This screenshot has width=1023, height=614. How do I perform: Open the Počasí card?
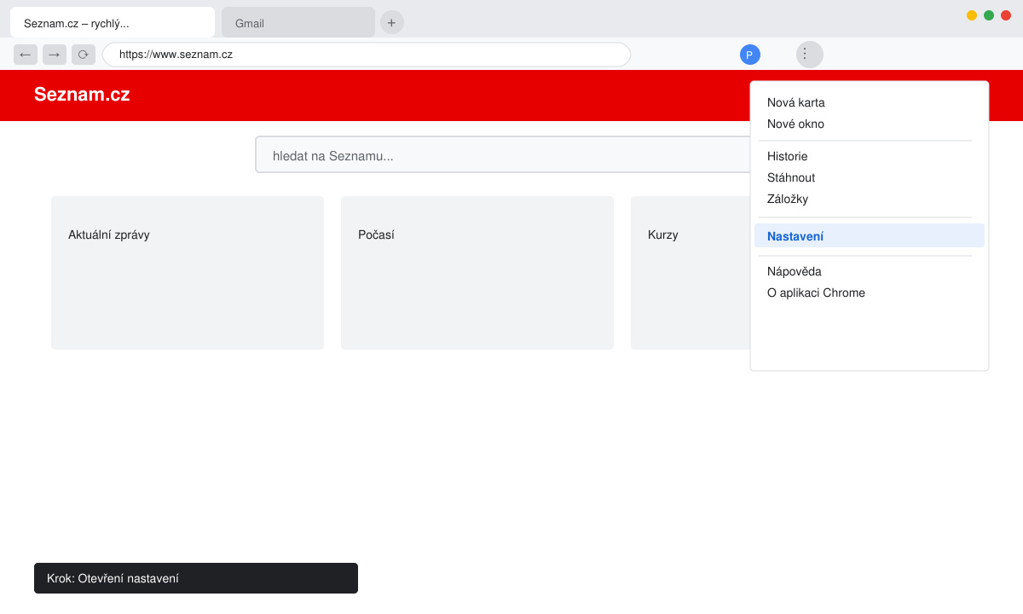tap(477, 273)
